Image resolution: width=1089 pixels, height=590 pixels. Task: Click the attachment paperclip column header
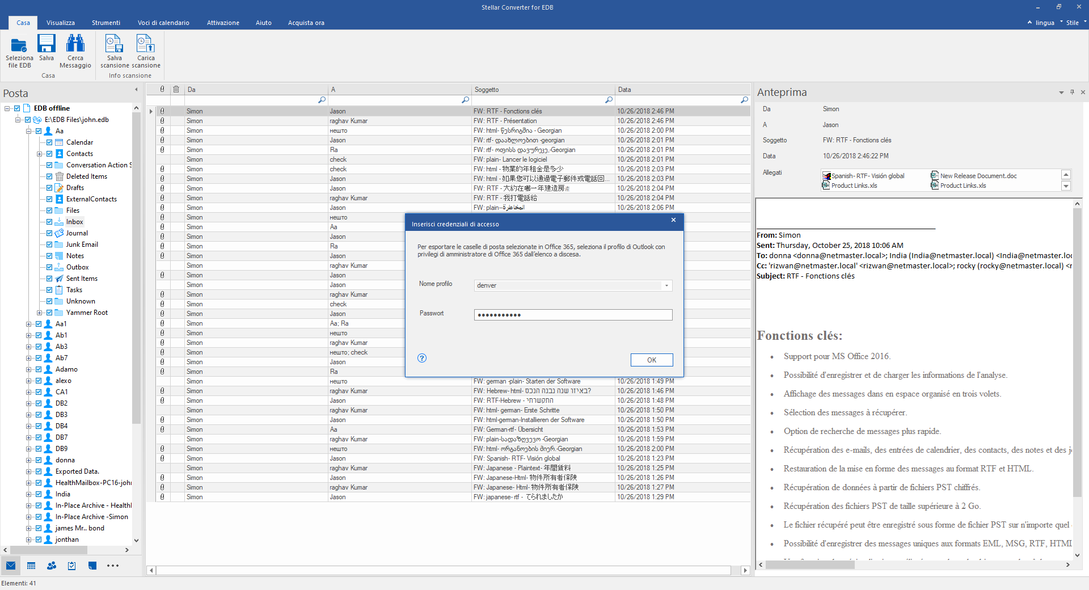click(x=162, y=89)
